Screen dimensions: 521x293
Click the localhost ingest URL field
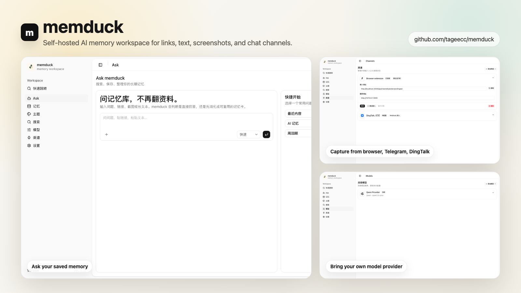[x=423, y=89]
